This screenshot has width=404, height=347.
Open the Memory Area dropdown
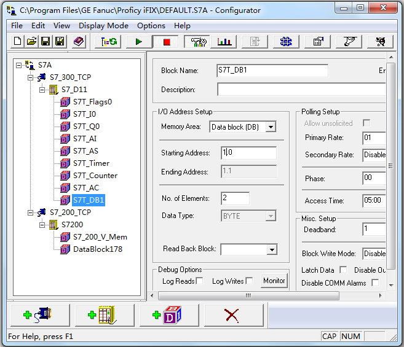point(271,127)
